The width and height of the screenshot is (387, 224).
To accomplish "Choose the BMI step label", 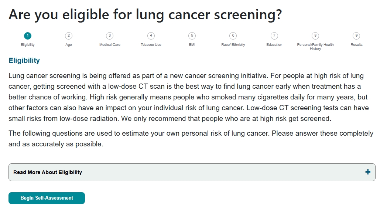I will [192, 45].
